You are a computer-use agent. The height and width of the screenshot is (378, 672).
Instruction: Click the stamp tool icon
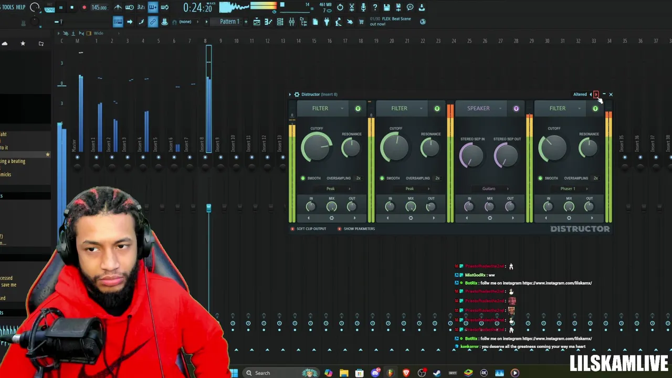coord(164,22)
